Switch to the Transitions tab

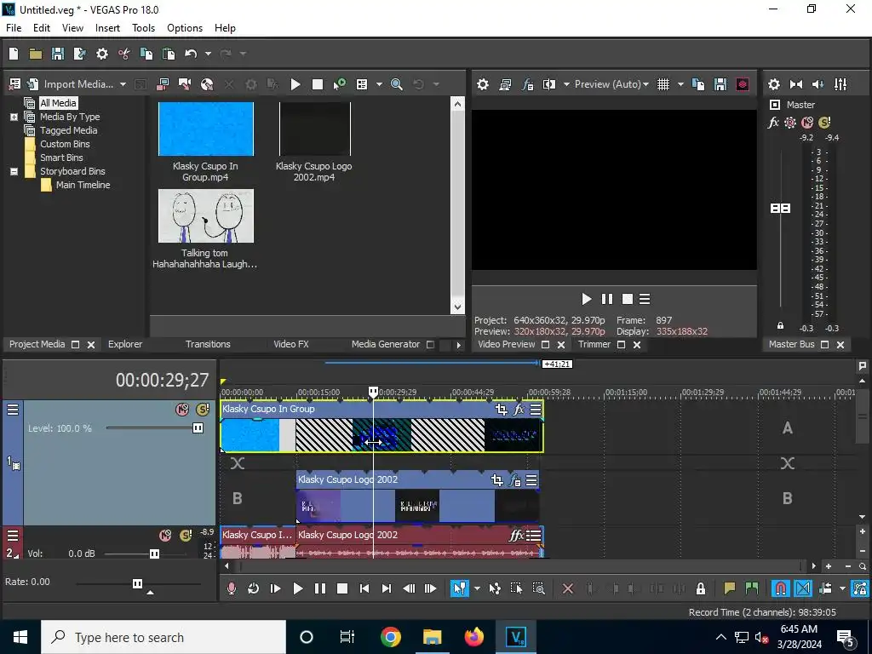[x=208, y=344]
